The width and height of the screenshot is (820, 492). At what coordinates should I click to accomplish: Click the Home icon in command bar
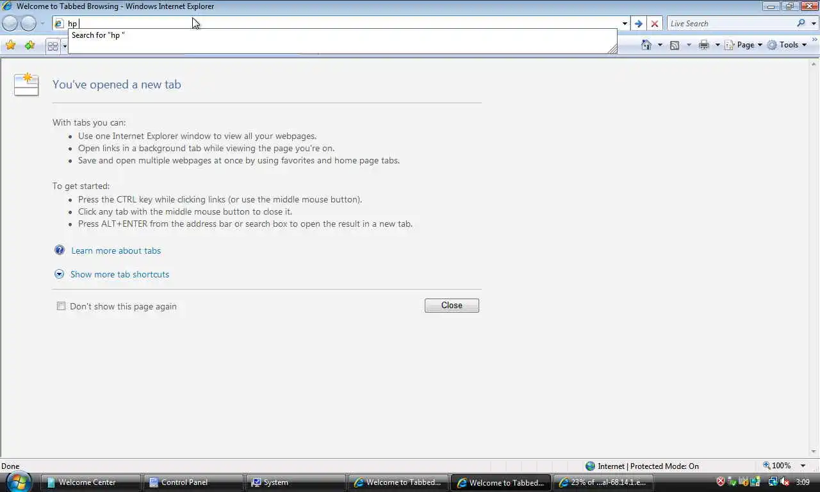(x=646, y=45)
